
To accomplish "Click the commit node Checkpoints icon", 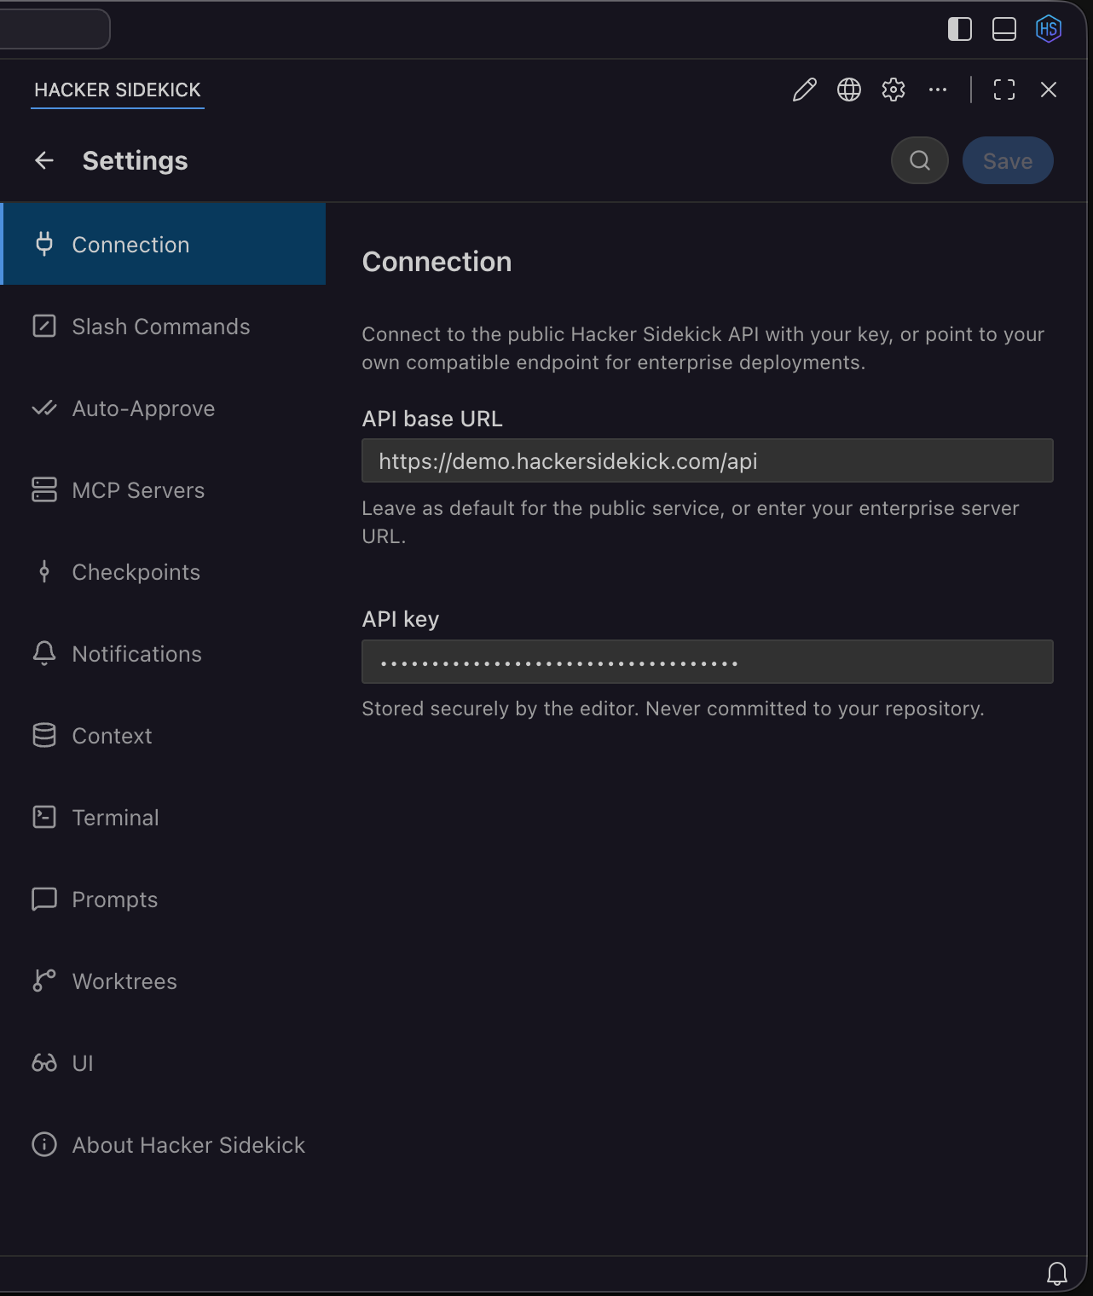I will point(44,571).
